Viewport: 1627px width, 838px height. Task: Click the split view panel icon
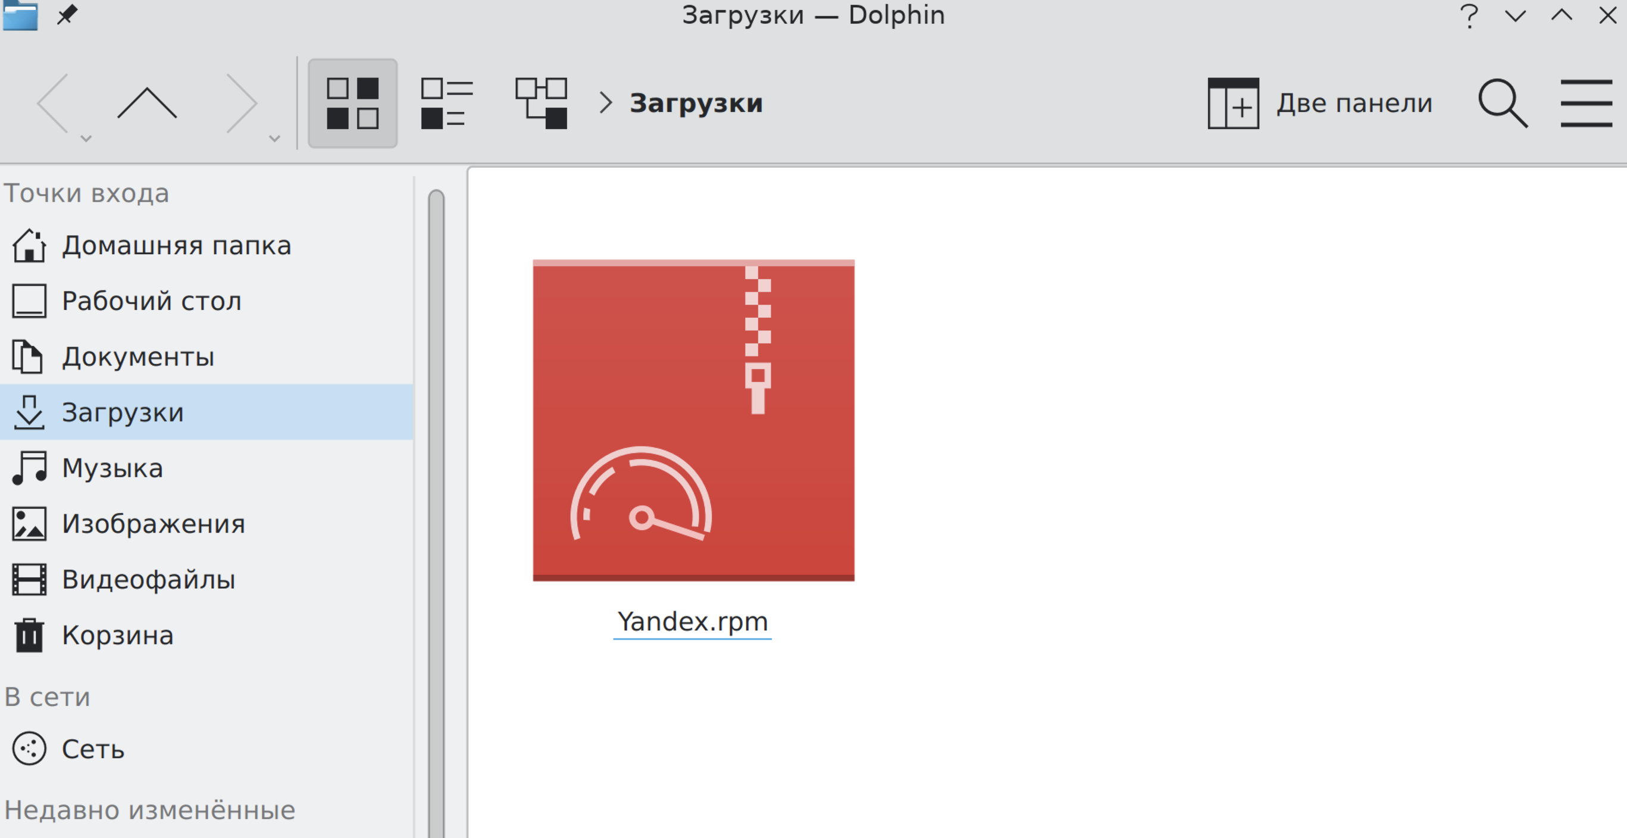[x=1233, y=104]
